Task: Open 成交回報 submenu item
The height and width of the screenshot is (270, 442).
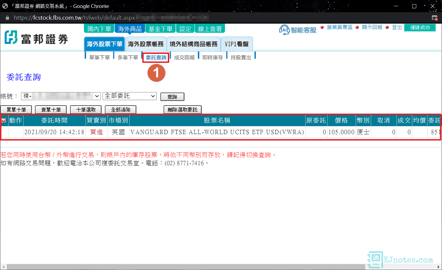Action: click(x=184, y=58)
